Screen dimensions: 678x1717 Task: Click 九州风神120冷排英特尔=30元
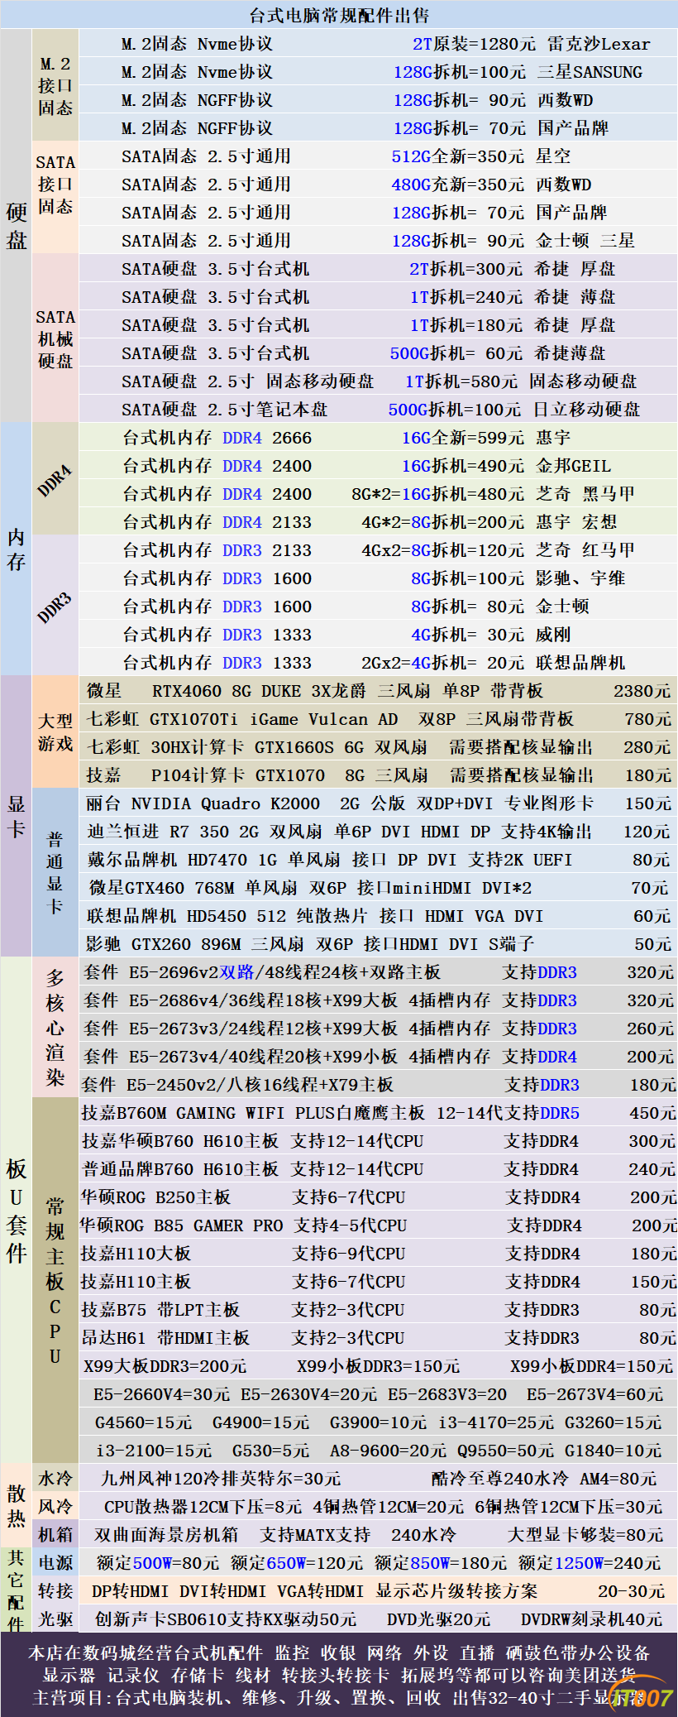[221, 1479]
